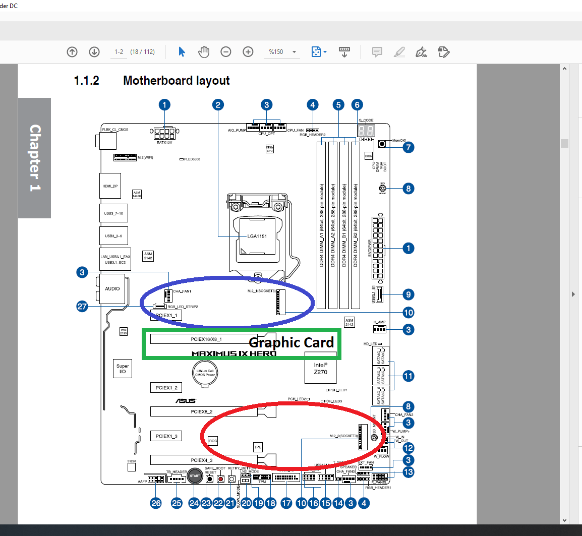Zoom in with the plus icon
The image size is (582, 536).
pyautogui.click(x=248, y=52)
